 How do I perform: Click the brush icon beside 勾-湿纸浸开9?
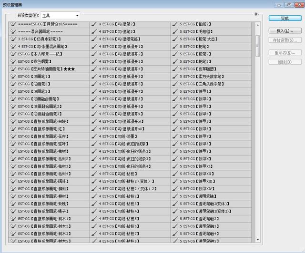pyautogui.click(x=94, y=107)
